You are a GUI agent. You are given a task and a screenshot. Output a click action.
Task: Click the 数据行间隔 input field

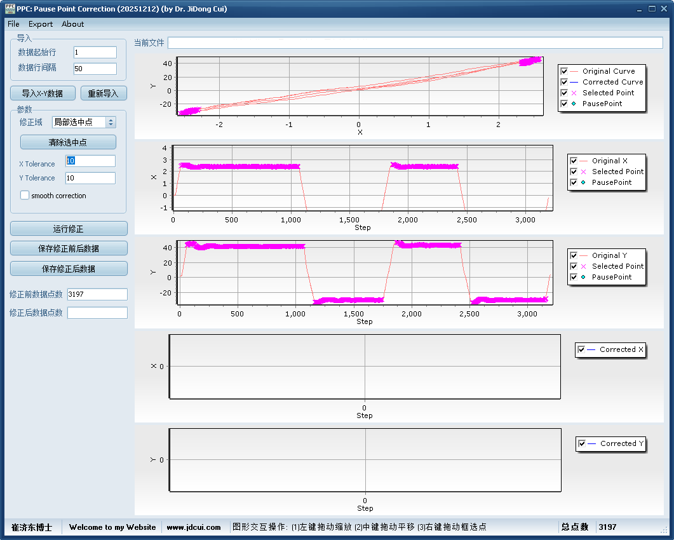click(95, 69)
